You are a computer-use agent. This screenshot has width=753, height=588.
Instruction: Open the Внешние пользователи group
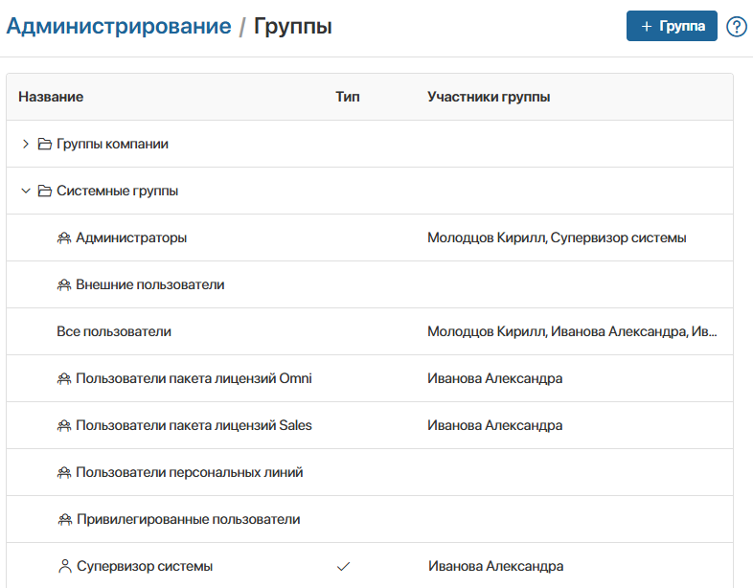click(x=149, y=285)
